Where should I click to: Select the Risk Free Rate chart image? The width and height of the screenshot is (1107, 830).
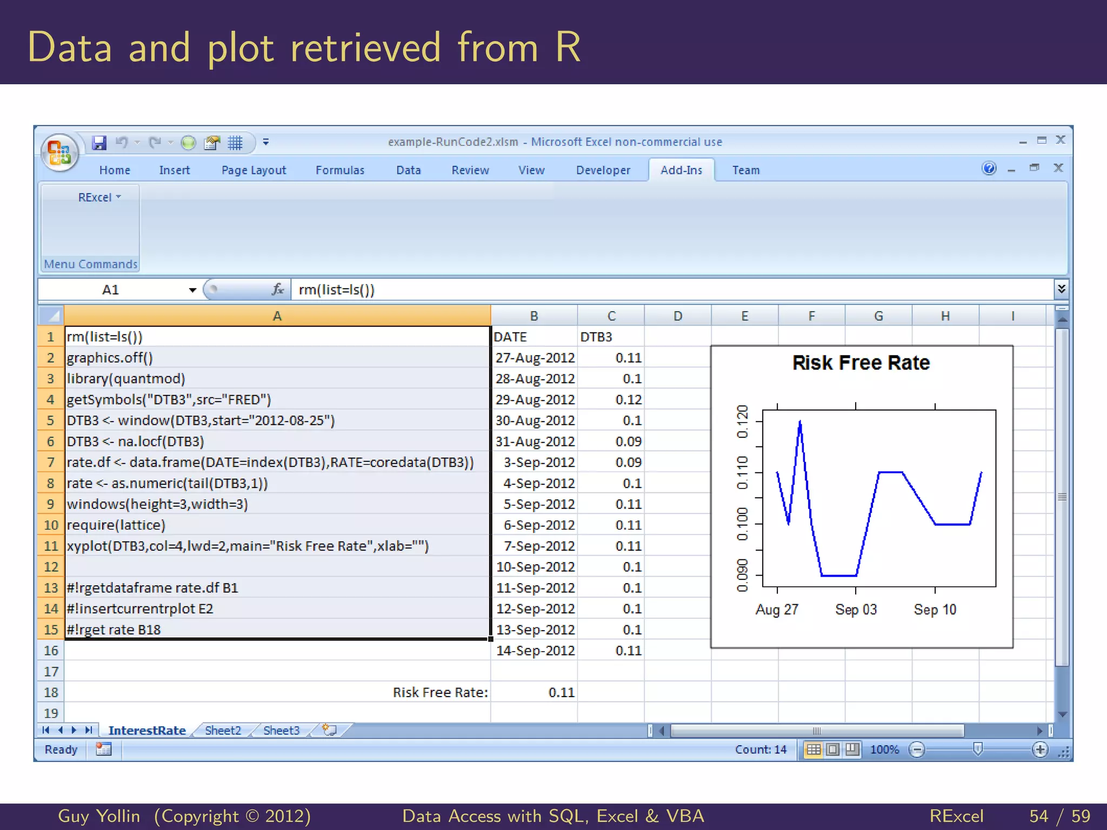[x=862, y=497]
